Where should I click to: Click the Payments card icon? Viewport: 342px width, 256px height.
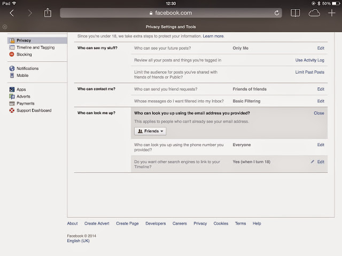point(12,103)
